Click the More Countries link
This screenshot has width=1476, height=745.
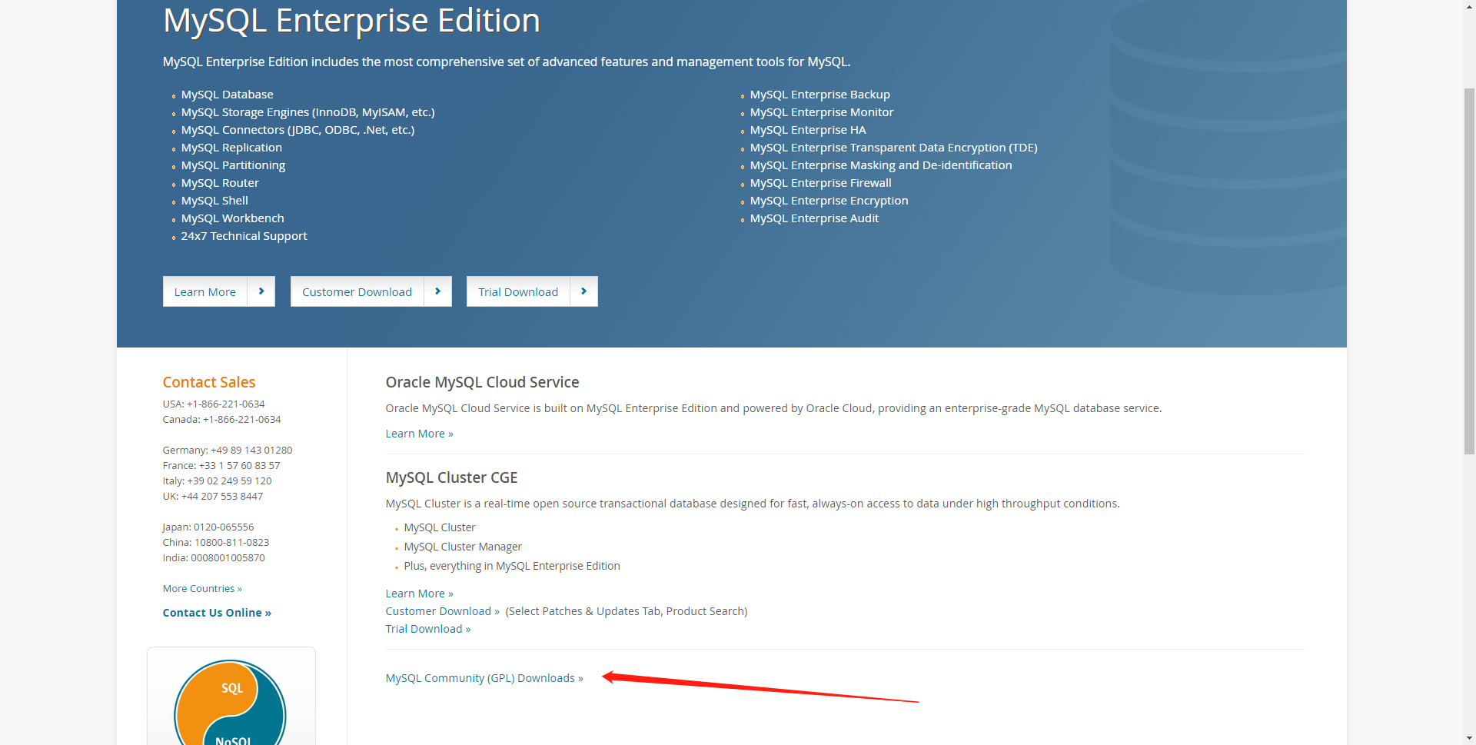(x=202, y=589)
